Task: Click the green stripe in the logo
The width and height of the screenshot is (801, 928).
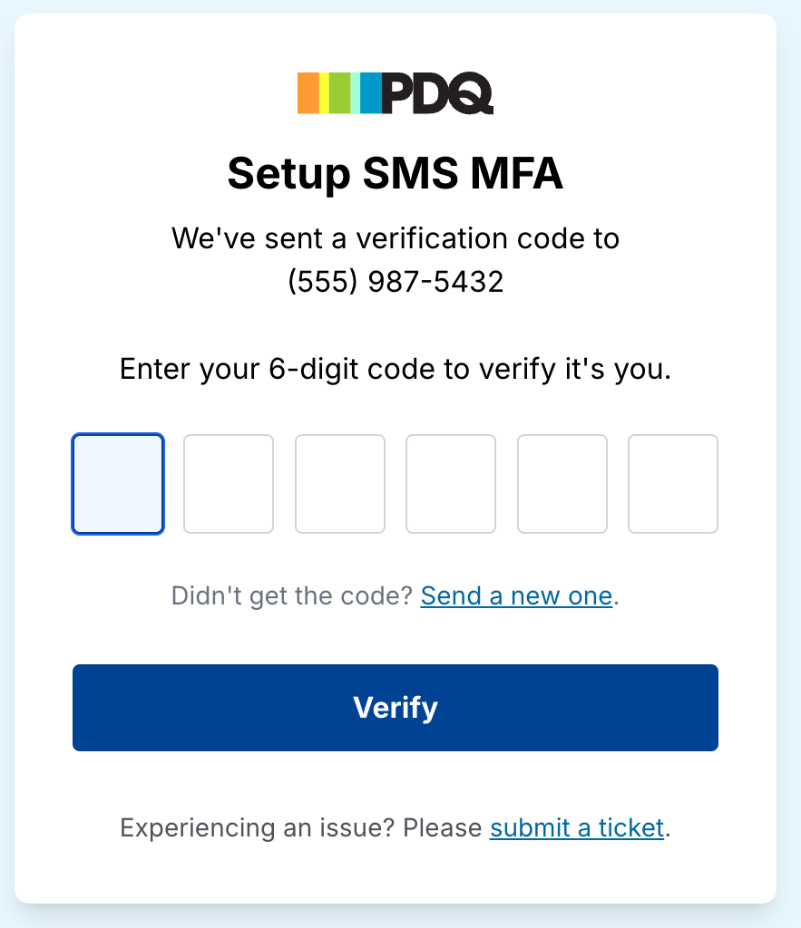Action: [339, 93]
